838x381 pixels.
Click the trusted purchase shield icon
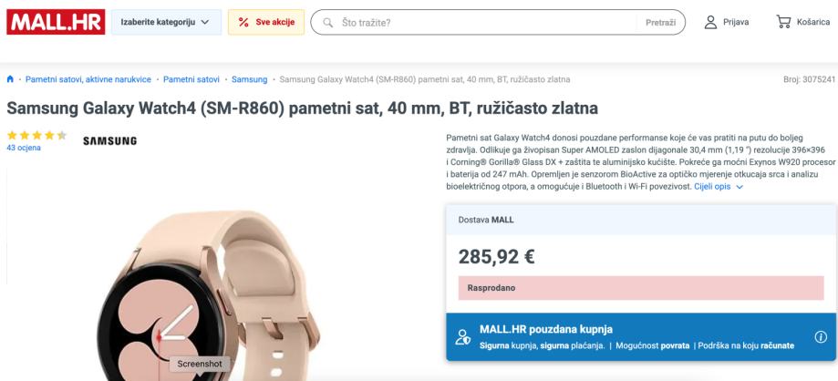tap(463, 337)
